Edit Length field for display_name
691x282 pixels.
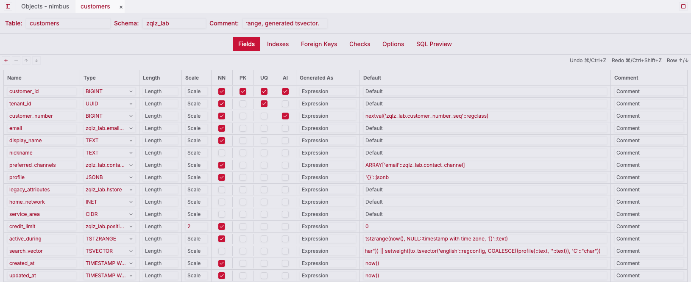click(x=160, y=141)
